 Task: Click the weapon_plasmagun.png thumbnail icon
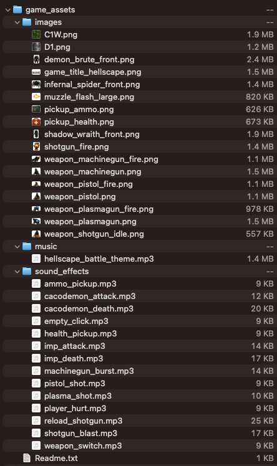click(36, 221)
